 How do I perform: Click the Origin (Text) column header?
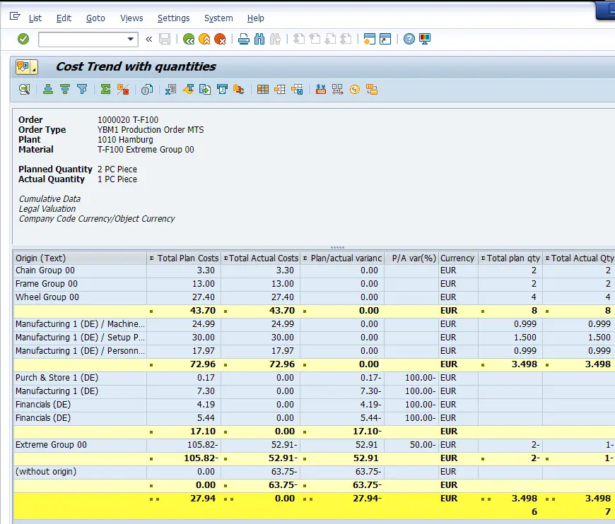pyautogui.click(x=41, y=258)
